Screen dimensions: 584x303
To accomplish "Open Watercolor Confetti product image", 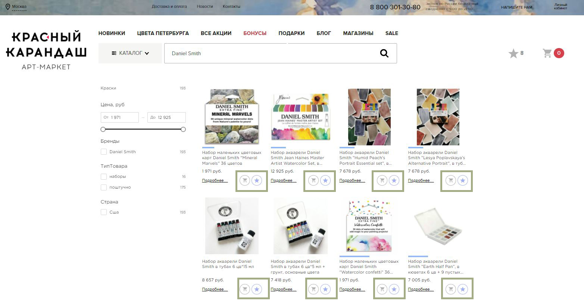I will click(x=369, y=225).
